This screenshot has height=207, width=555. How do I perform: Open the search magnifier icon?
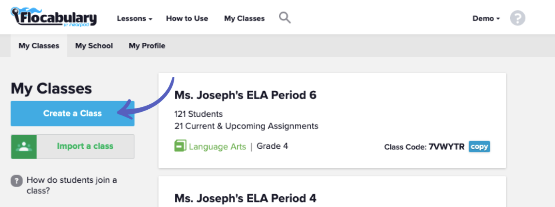[x=284, y=18]
